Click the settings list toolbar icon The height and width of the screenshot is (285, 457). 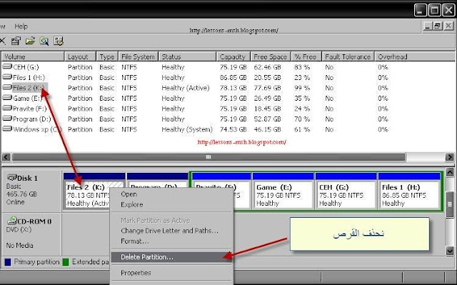pyautogui.click(x=59, y=41)
